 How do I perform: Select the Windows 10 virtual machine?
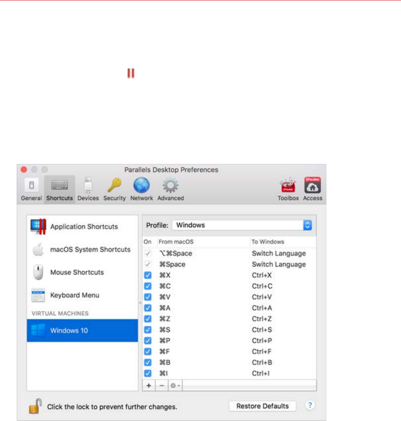pos(83,330)
